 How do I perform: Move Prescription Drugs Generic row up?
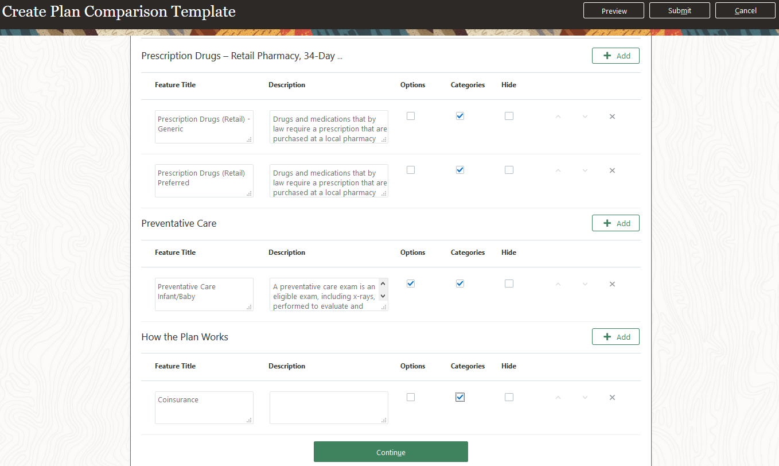tap(558, 116)
